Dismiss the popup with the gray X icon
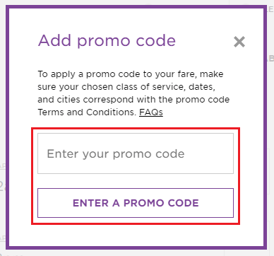The width and height of the screenshot is (274, 256). [x=239, y=42]
